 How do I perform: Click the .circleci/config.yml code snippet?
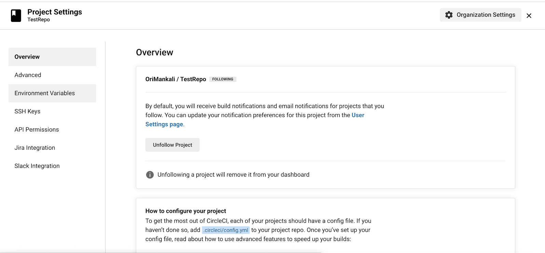226,230
